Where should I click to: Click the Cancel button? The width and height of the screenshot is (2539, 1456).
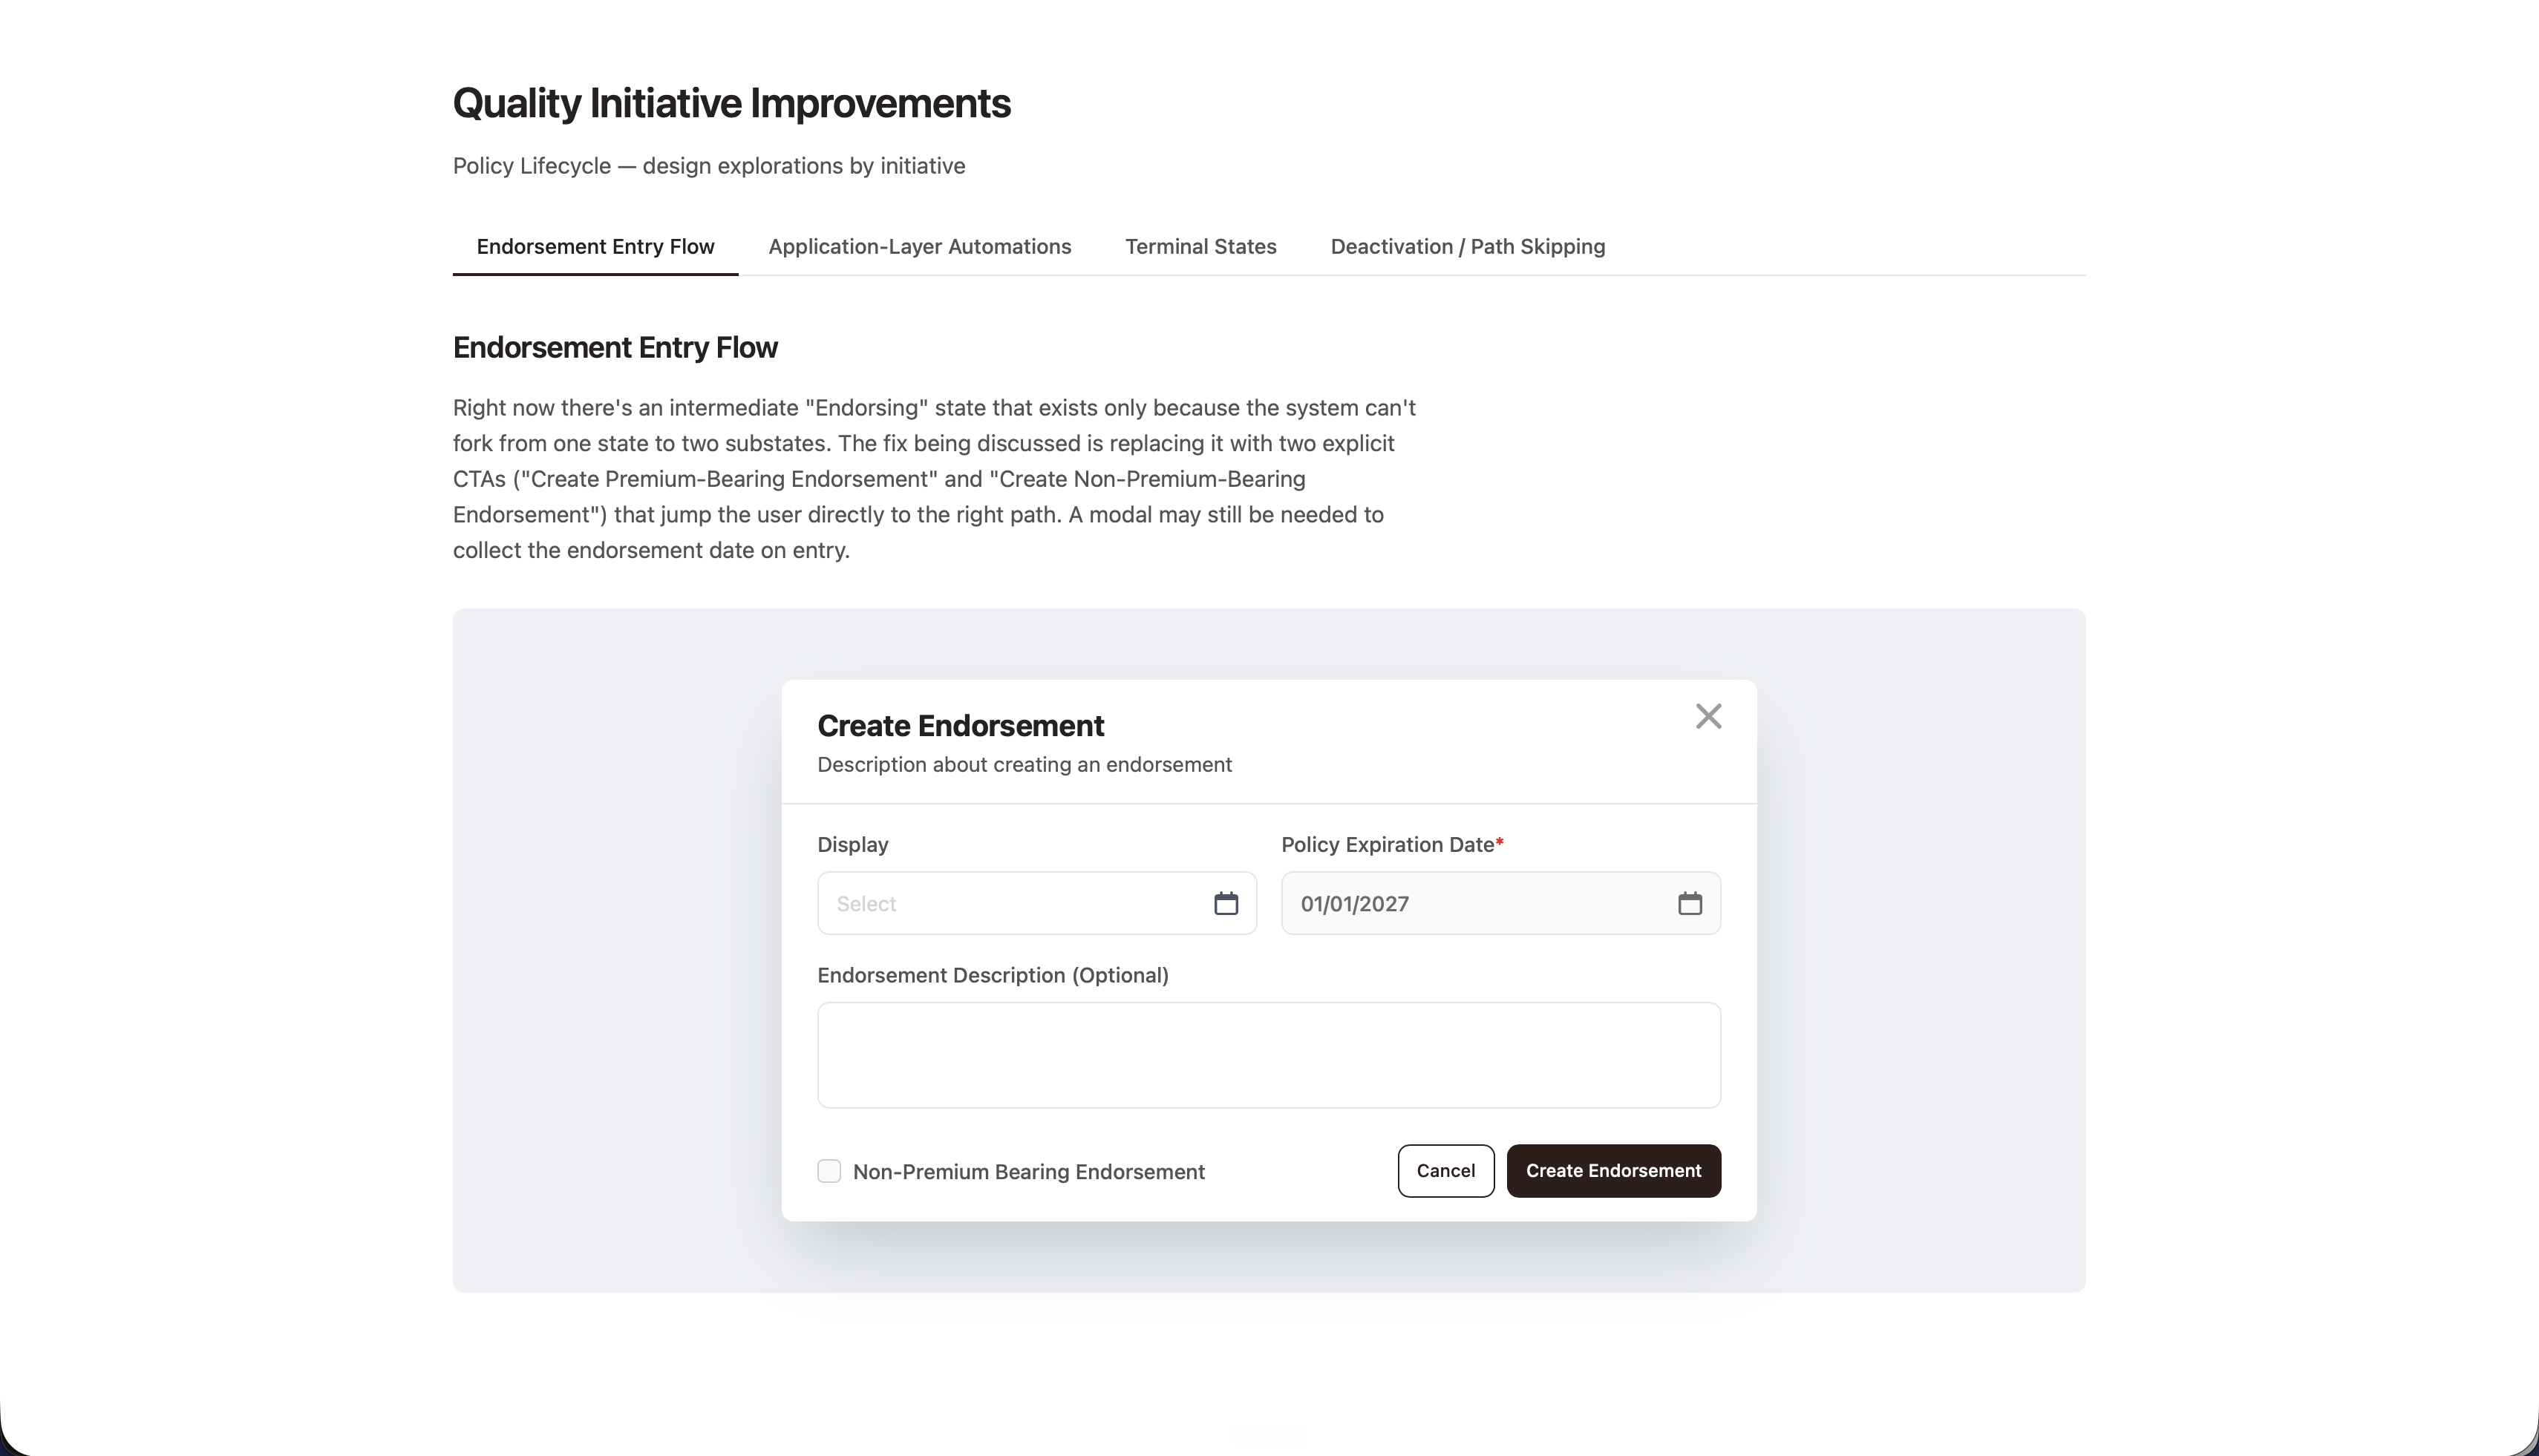(1445, 1171)
